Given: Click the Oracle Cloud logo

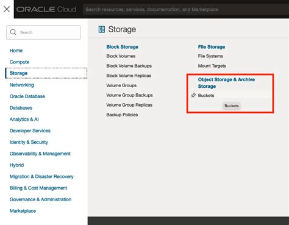Looking at the screenshot, I should 46,9.
